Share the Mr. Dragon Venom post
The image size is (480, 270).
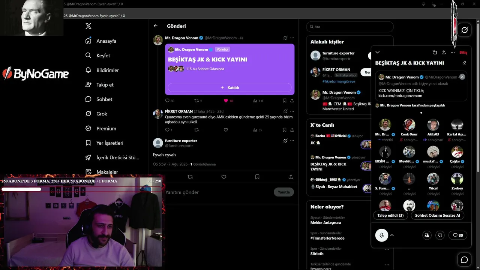(x=292, y=100)
